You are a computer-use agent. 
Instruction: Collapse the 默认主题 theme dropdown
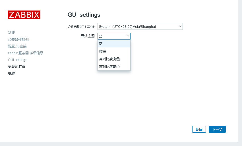114,36
